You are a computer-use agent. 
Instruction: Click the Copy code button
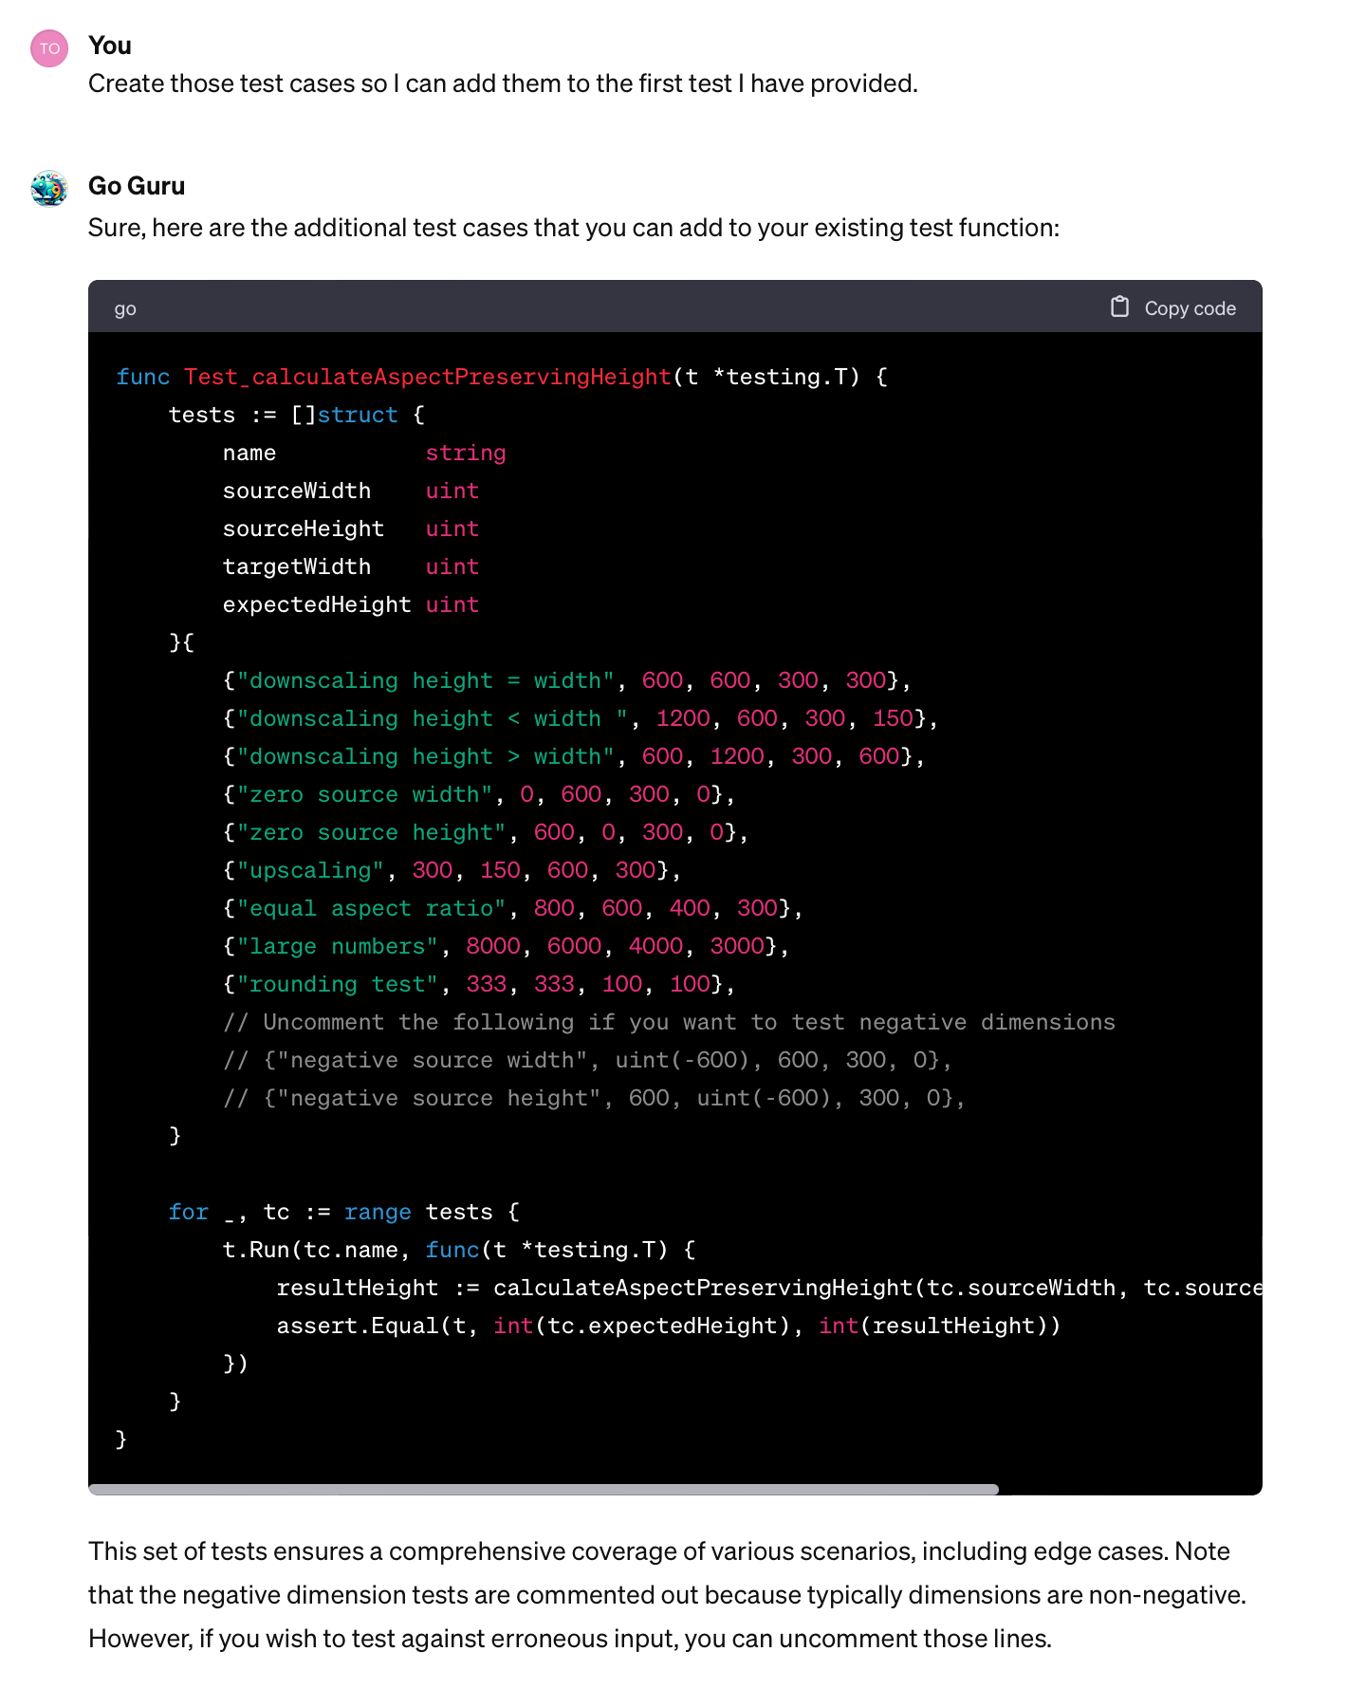[x=1173, y=307]
